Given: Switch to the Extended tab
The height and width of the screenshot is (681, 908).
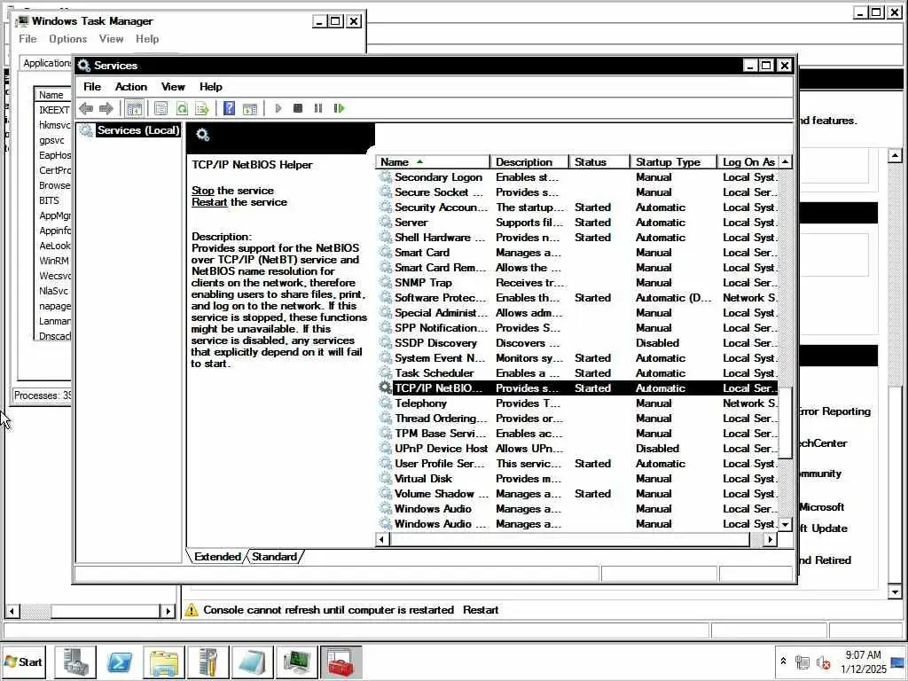Looking at the screenshot, I should (217, 557).
